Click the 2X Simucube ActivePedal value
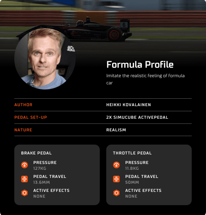Viewport: 206px width, 215px height. pyautogui.click(x=137, y=117)
